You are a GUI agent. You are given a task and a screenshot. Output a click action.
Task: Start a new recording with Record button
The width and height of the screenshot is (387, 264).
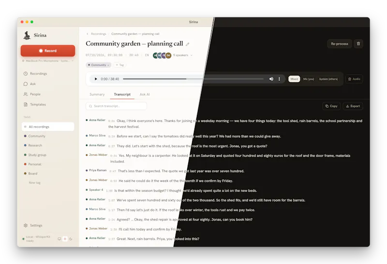pyautogui.click(x=48, y=51)
